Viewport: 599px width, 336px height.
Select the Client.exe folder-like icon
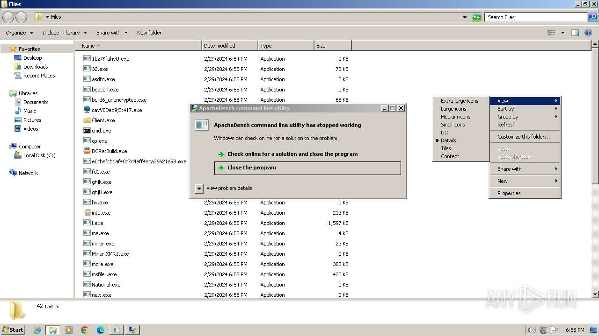point(87,120)
